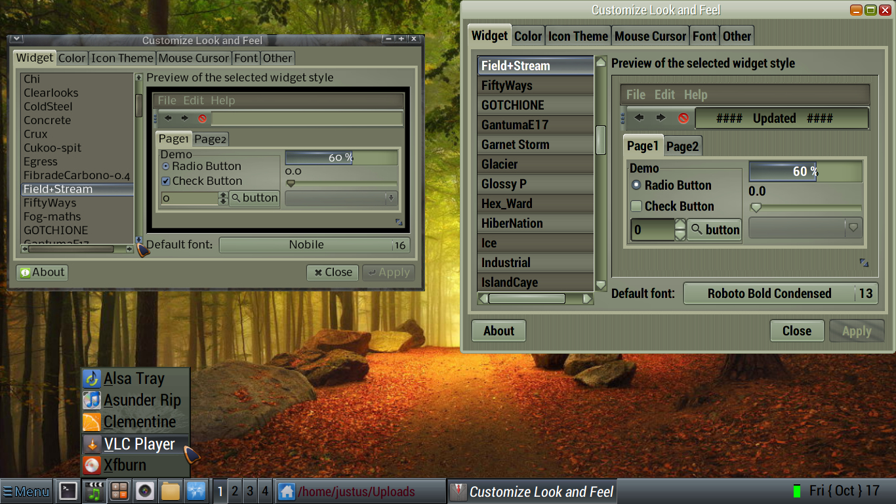The width and height of the screenshot is (896, 504).
Task: Click the 60% progress bar in right preview
Action: tap(805, 171)
